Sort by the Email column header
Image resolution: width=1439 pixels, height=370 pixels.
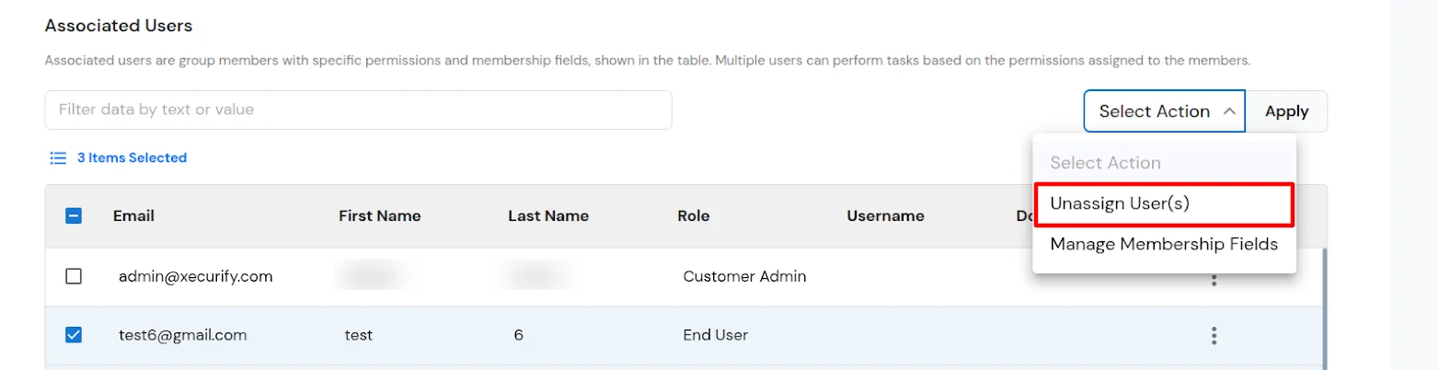pos(133,216)
